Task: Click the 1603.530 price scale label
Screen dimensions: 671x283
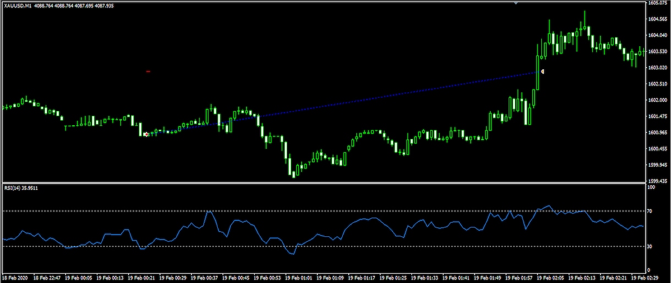Action: point(658,52)
